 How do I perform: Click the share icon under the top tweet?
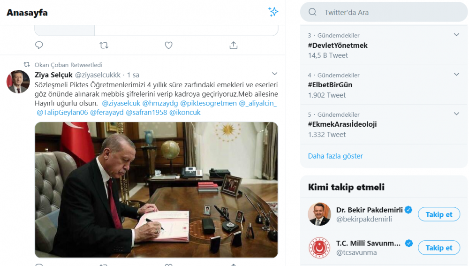pos(234,45)
